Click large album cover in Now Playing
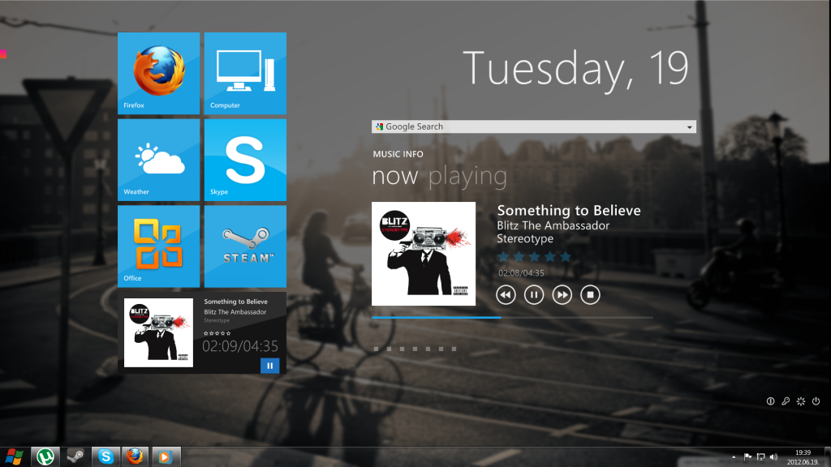Image resolution: width=831 pixels, height=467 pixels. pos(424,254)
